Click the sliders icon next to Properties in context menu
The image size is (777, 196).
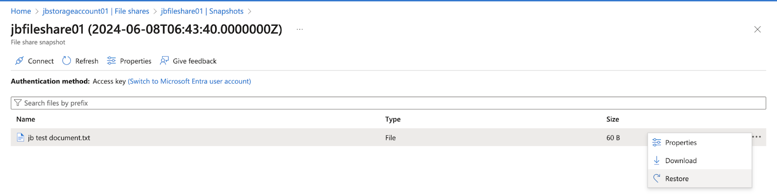pyautogui.click(x=657, y=142)
